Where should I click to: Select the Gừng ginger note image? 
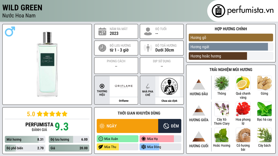tap(264, 83)
